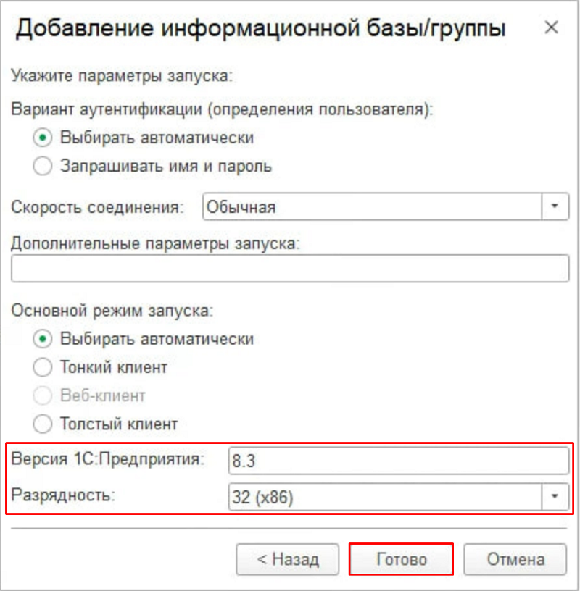Viewport: 580px width, 591px height.
Task: Cancel the dialog via Отмена button
Action: tap(515, 559)
